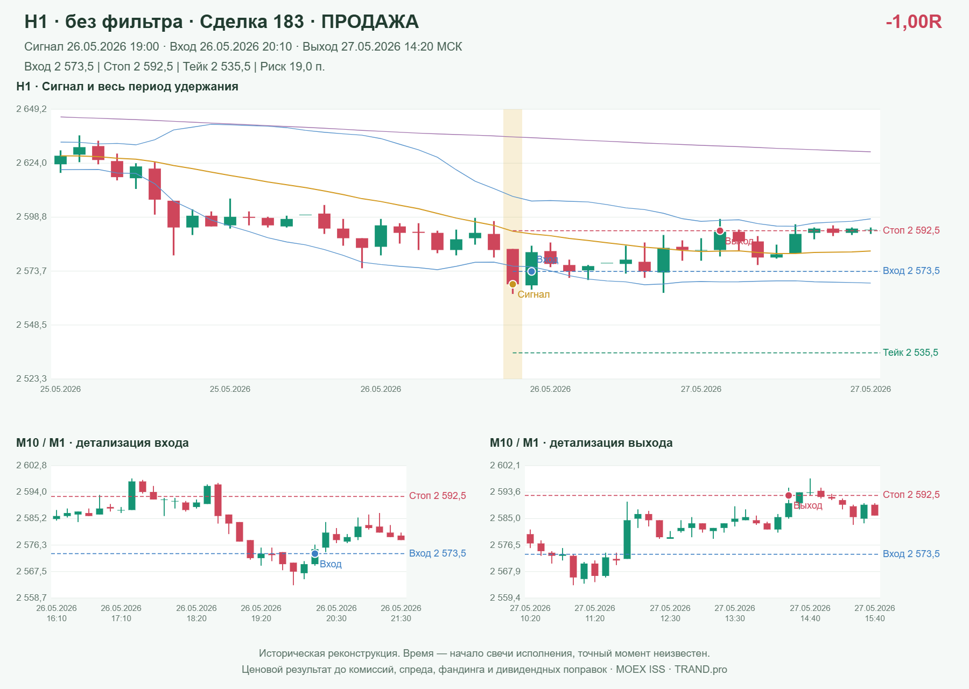Click the red Выход marker dot on H1 chart
Image resolution: width=969 pixels, height=689 pixels.
[720, 231]
